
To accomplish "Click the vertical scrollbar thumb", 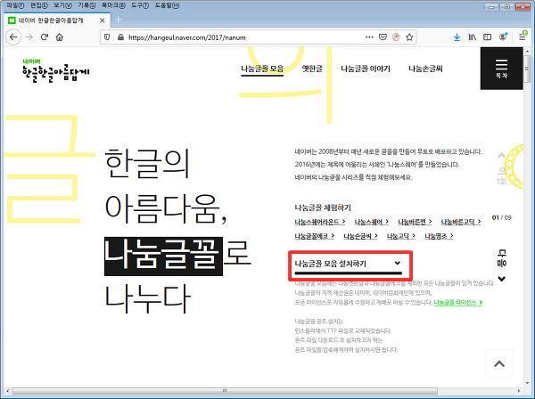I will click(527, 69).
